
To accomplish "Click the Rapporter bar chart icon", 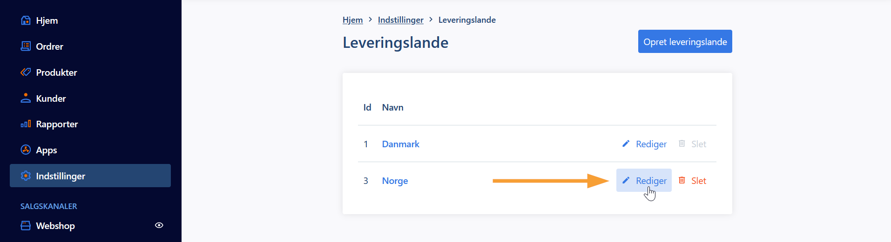I will [26, 124].
